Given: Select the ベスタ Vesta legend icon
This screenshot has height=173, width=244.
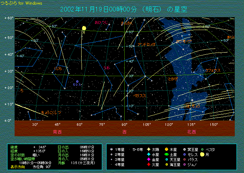Looking at the screenshot, I should click(202, 149).
